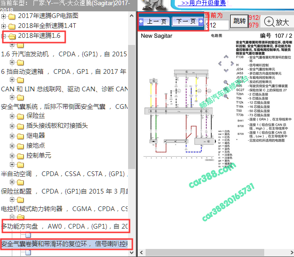Click the New Sagitar wiring diagram image
294x257 pixels.
point(179,115)
